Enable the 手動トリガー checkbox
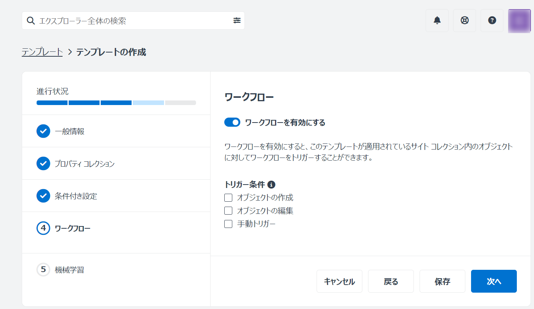Image resolution: width=534 pixels, height=309 pixels. 228,224
